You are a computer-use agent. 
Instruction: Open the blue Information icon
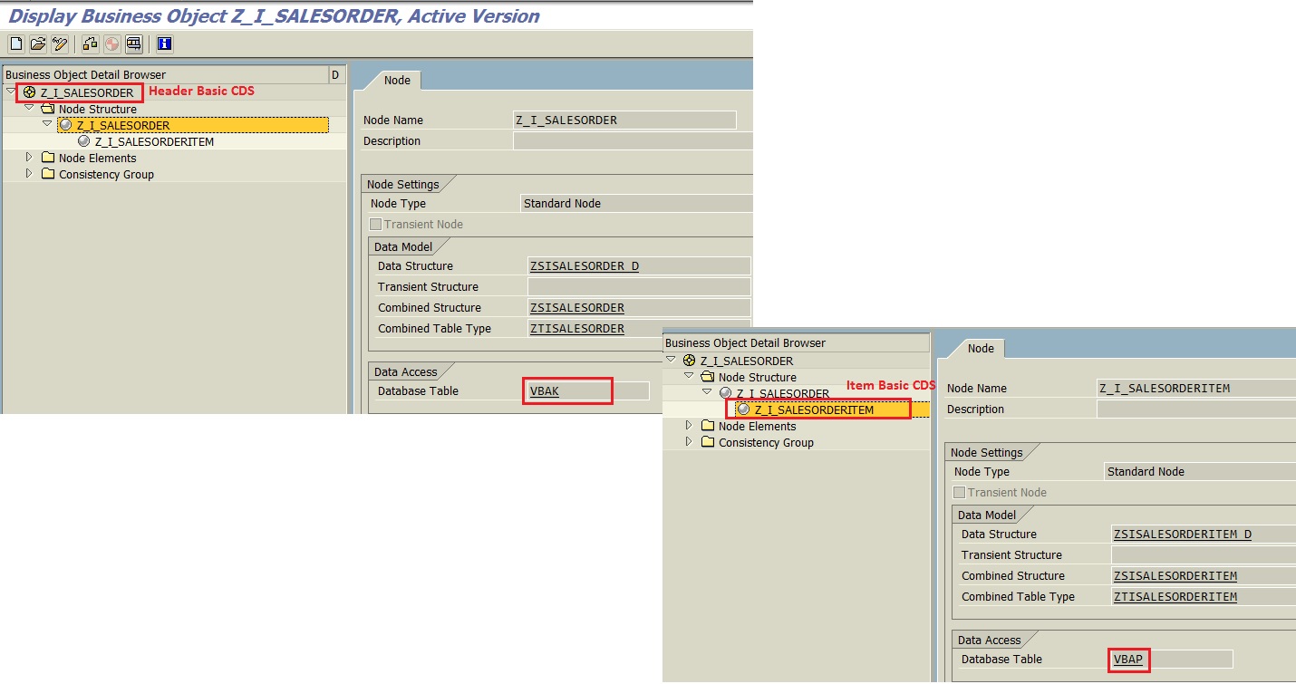coord(163,43)
